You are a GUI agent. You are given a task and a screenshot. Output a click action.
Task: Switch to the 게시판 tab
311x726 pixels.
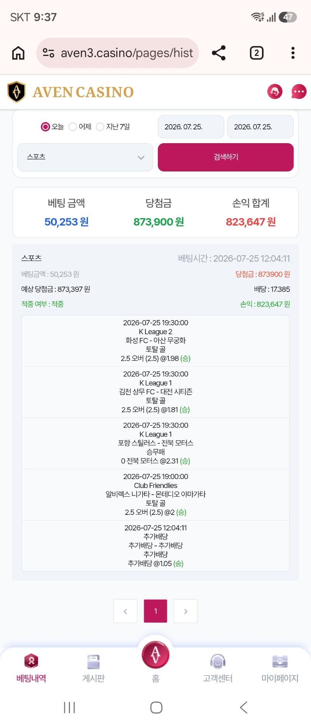click(x=93, y=668)
